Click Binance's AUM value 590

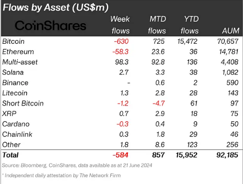(233, 83)
